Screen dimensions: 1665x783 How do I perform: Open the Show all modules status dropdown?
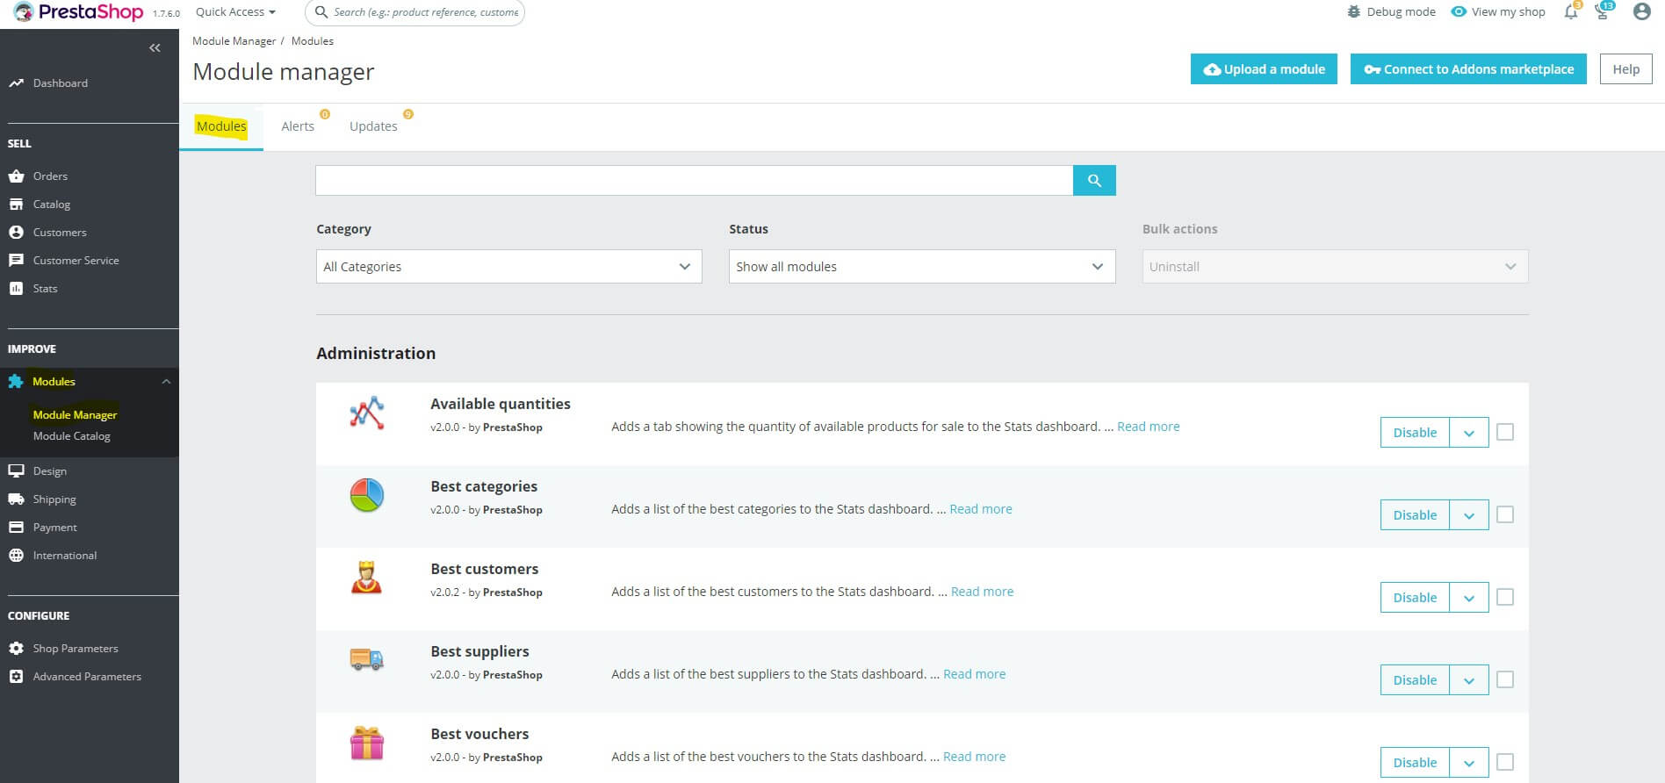click(922, 267)
